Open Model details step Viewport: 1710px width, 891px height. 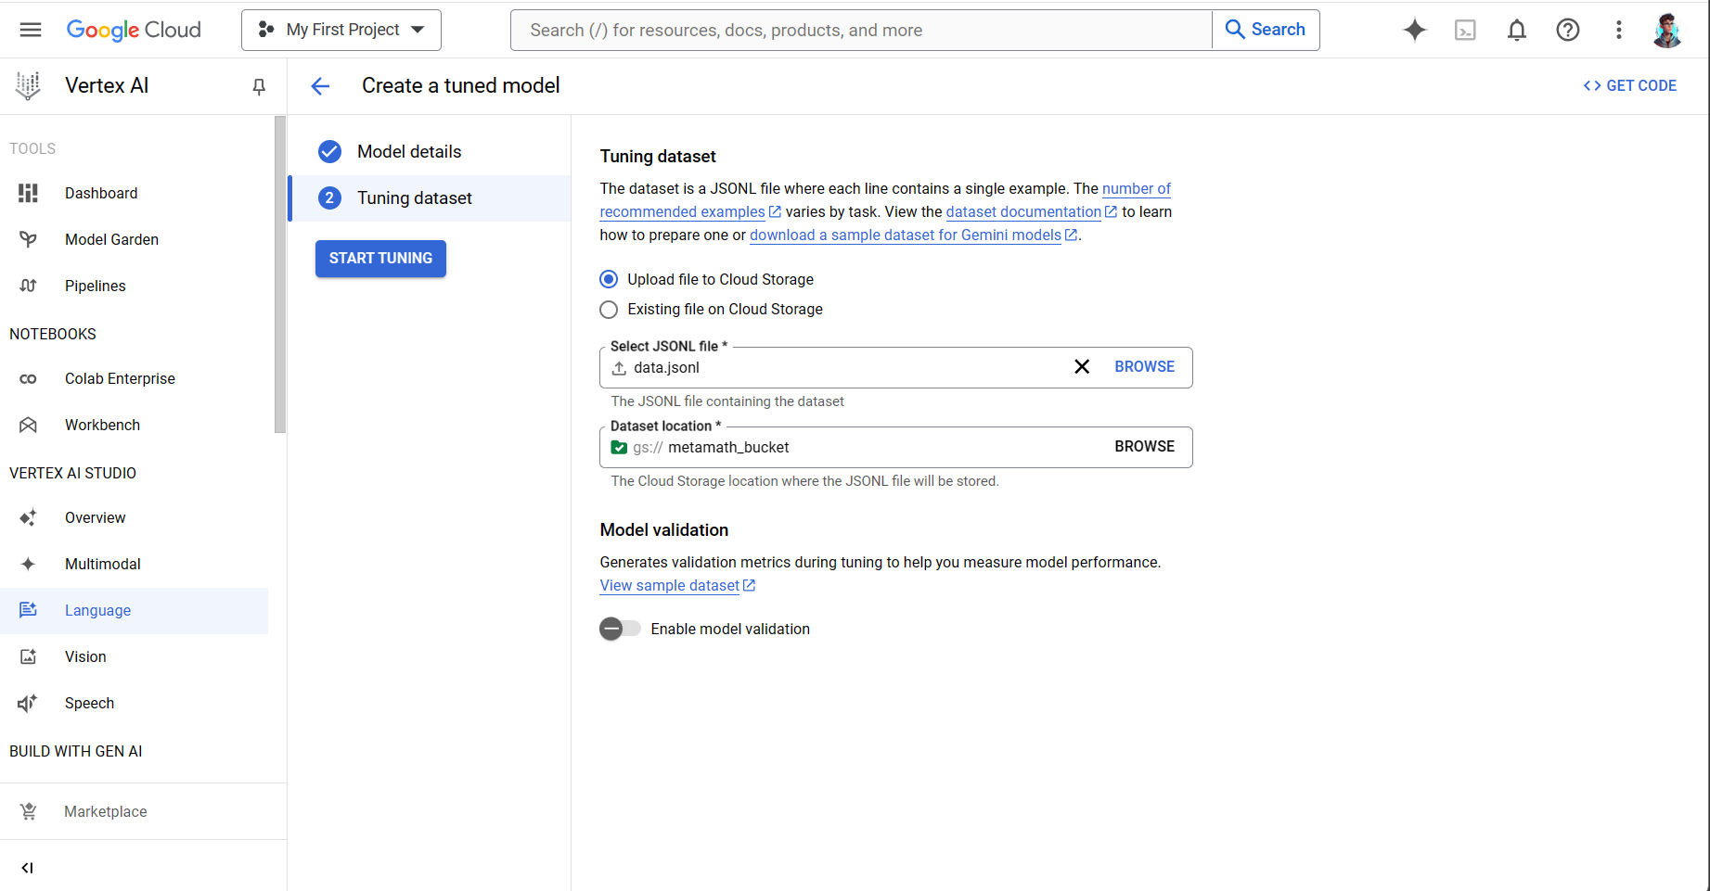click(409, 151)
